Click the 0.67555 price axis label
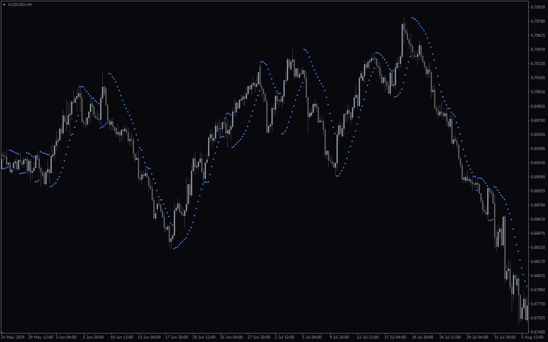548x342 pixels. click(x=538, y=318)
